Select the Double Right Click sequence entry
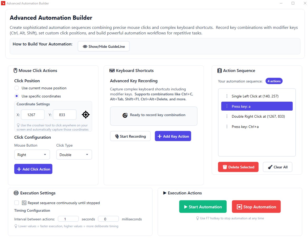This screenshot has height=238, width=308. click(258, 116)
